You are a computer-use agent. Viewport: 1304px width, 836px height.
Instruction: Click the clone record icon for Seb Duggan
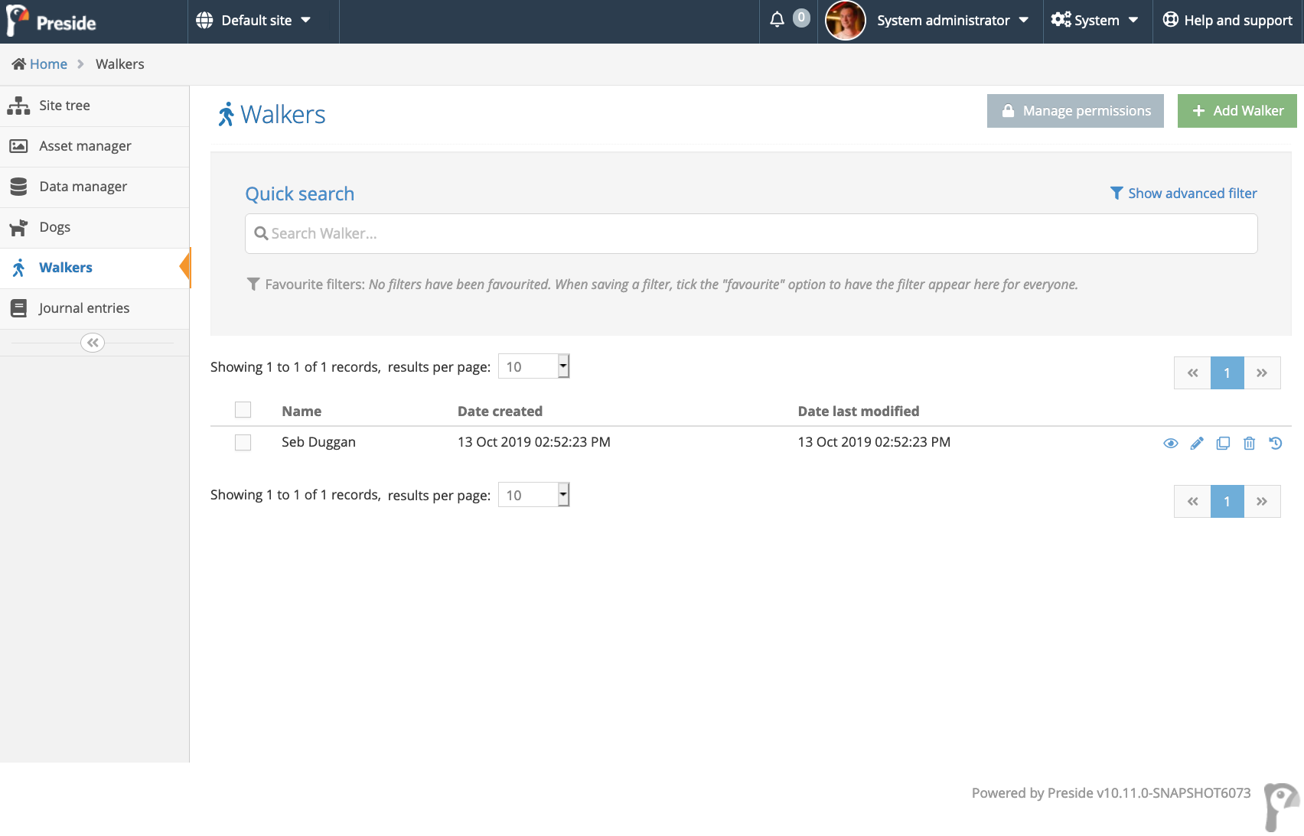click(x=1223, y=444)
